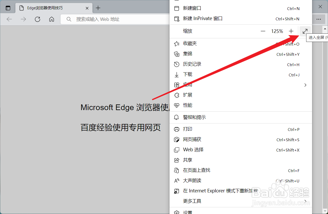Enter full screen with the arrow icon
Image resolution: width=328 pixels, height=214 pixels.
pyautogui.click(x=305, y=31)
